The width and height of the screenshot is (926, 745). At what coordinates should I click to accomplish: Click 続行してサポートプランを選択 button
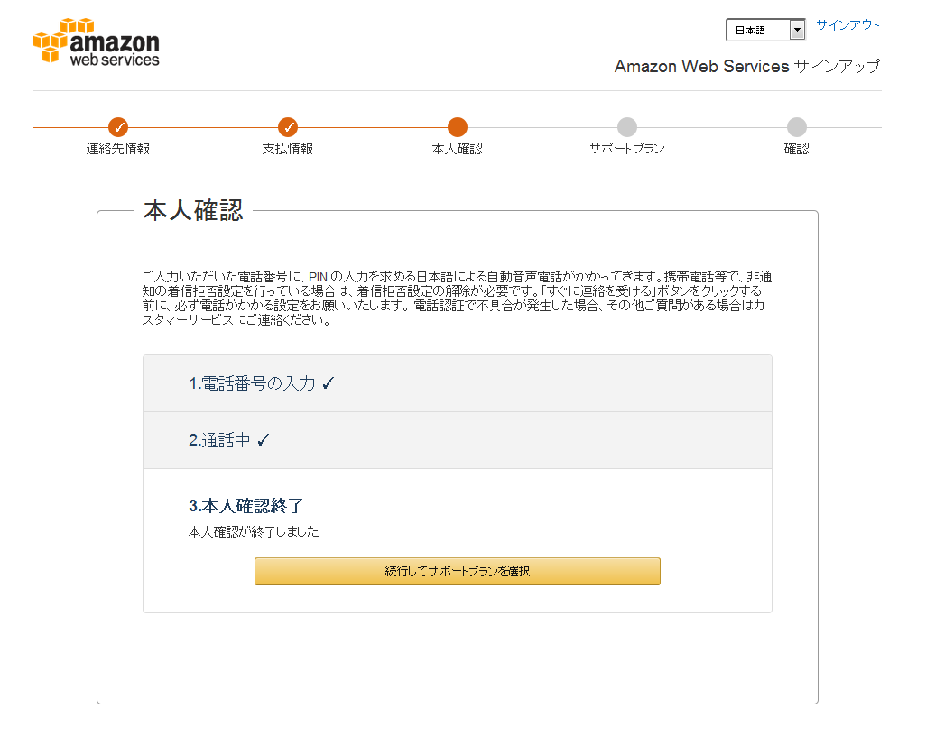457,572
